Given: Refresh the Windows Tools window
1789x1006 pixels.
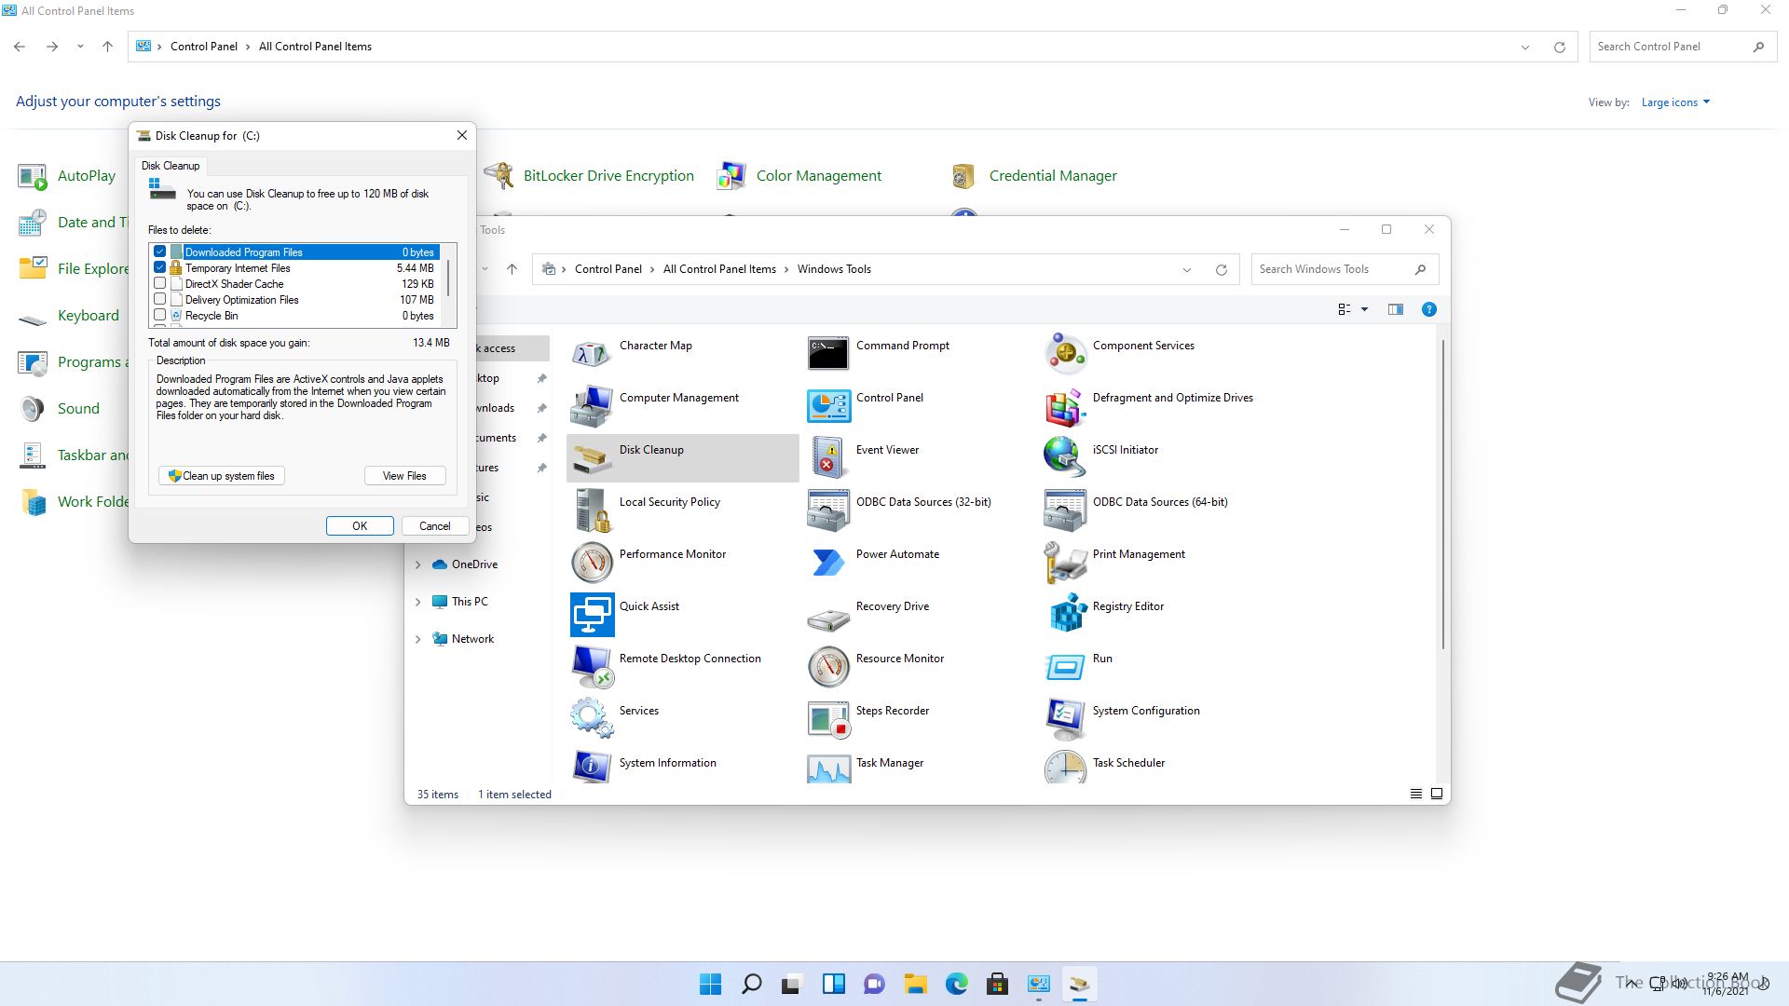Looking at the screenshot, I should click(1221, 270).
